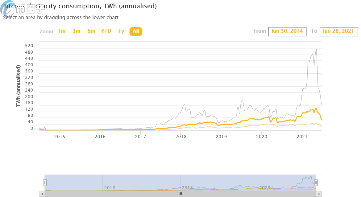Click the navigator's left range handle

(44, 183)
